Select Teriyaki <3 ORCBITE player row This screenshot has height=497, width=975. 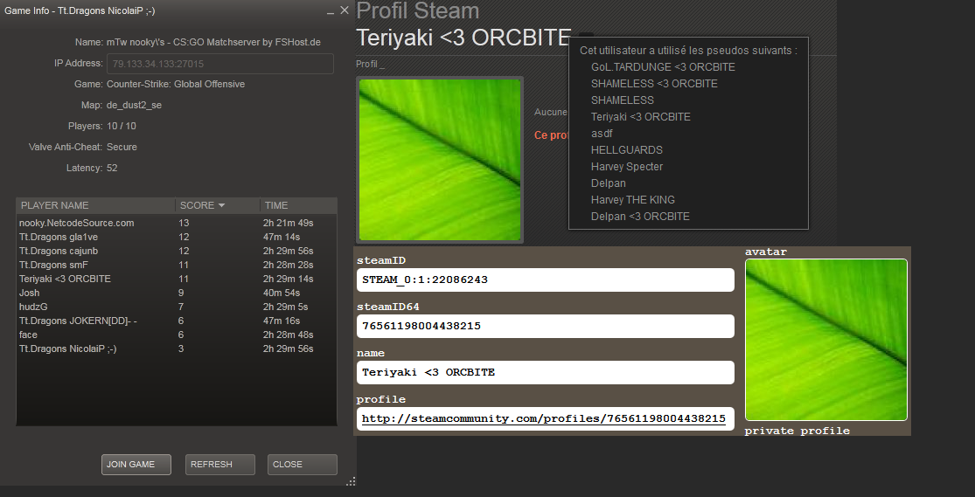(x=66, y=279)
